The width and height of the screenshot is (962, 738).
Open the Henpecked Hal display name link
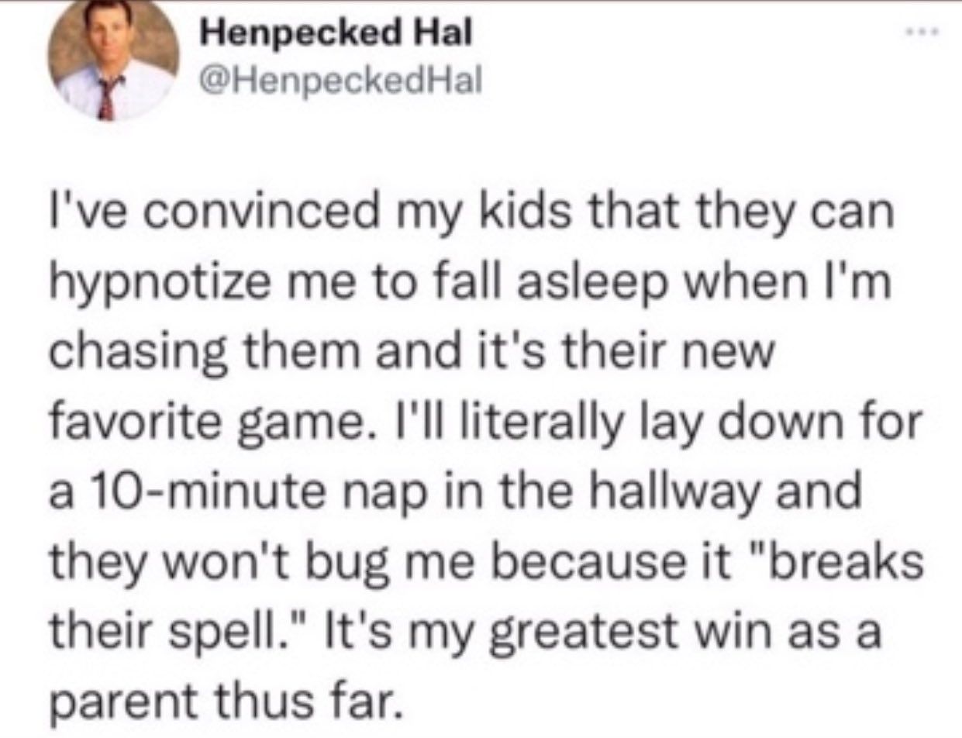point(335,34)
